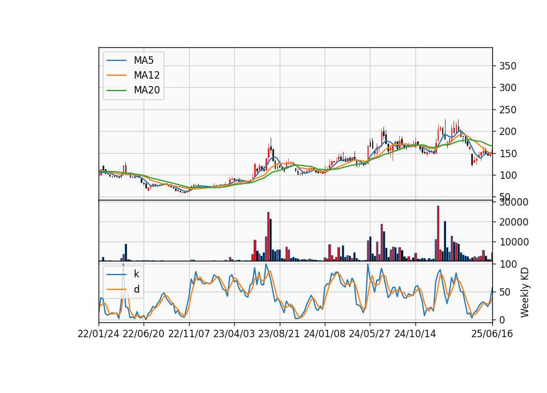
Task: Click the green MA20 legend line sample
Action: 116,91
